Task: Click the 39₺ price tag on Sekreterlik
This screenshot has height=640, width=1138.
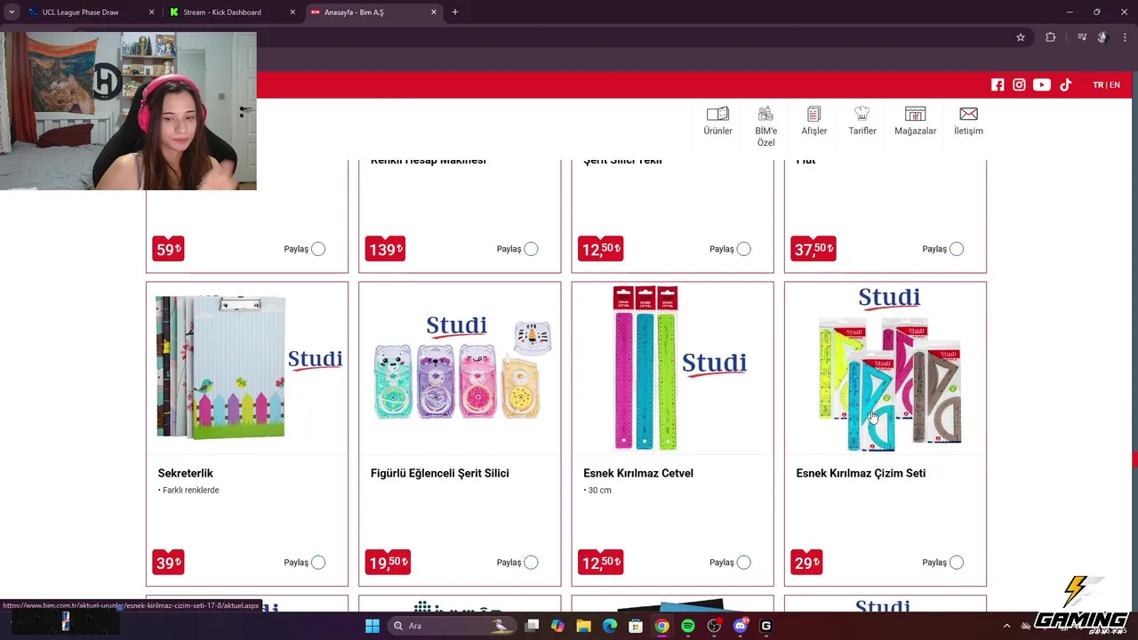Action: [x=168, y=562]
